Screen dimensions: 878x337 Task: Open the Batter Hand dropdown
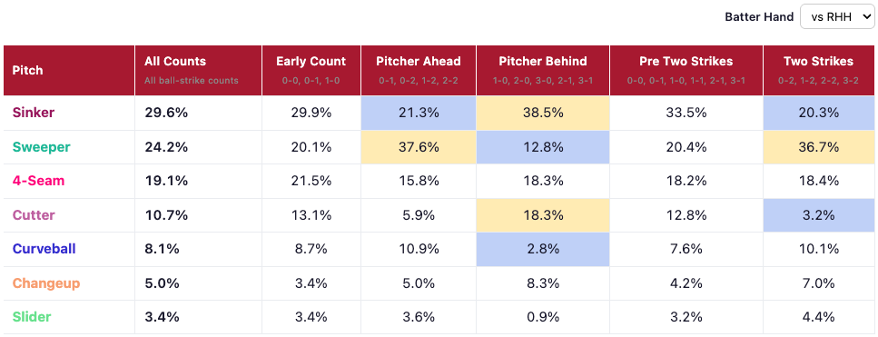837,16
